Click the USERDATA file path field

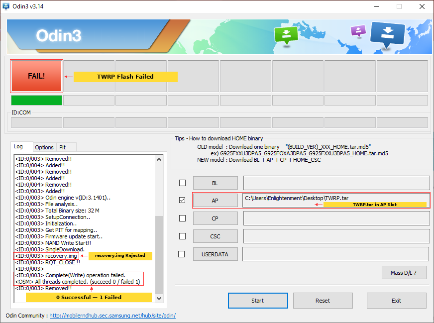[x=336, y=254]
